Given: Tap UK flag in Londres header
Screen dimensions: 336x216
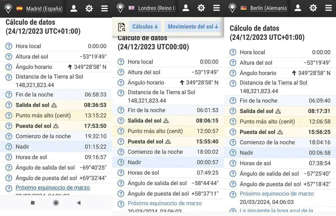Looking at the screenshot, I should pos(132,8).
